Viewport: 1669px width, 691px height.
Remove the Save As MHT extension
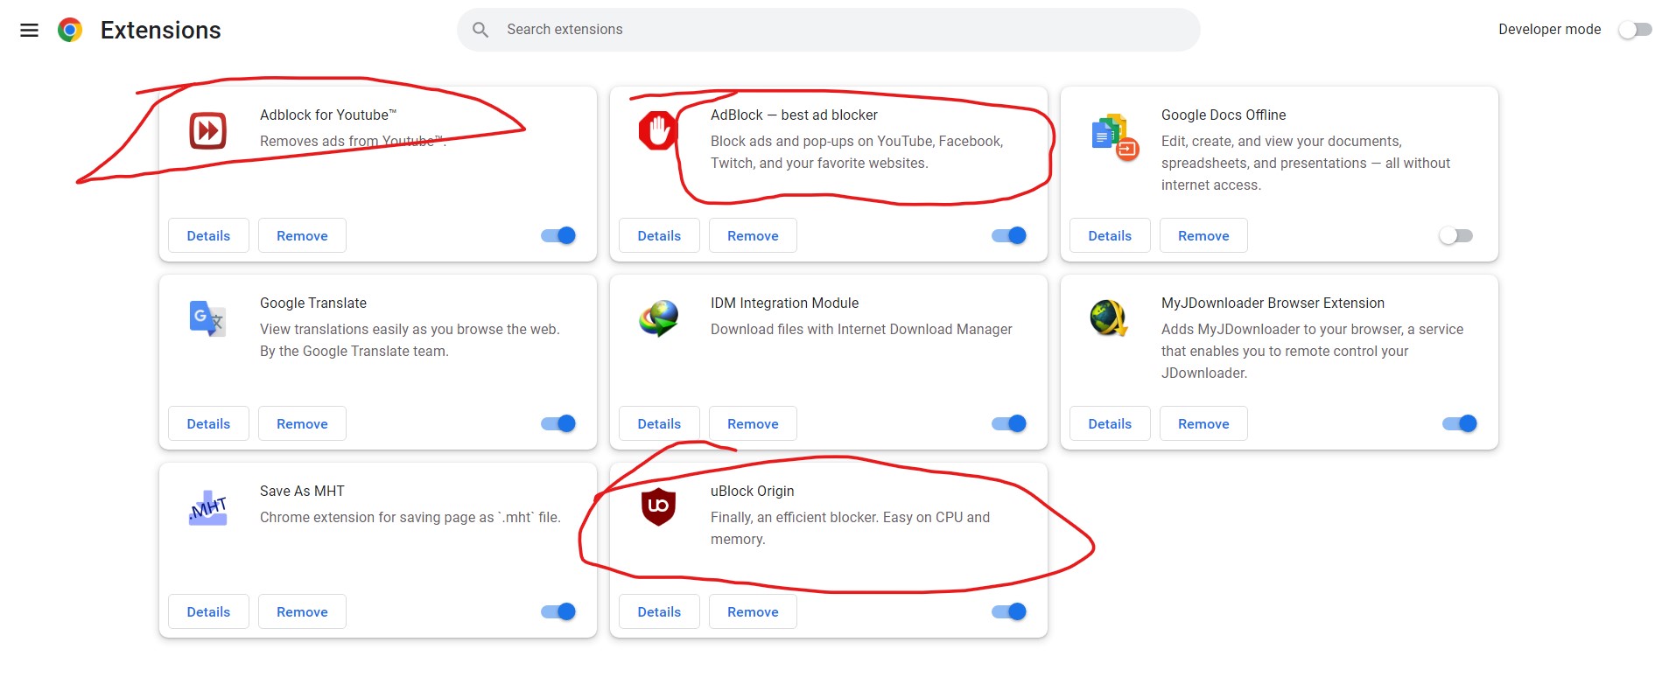(x=302, y=611)
